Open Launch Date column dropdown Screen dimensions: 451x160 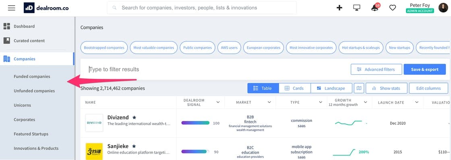pos(417,102)
